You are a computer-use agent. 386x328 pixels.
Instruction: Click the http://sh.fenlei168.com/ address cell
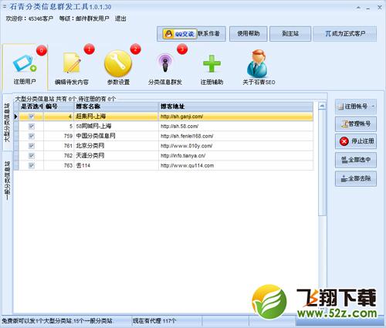tap(236, 136)
